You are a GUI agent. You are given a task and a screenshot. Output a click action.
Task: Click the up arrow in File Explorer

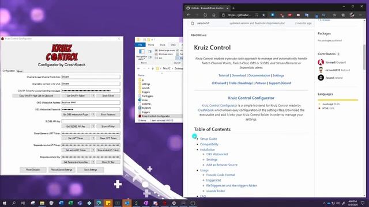click(153, 68)
